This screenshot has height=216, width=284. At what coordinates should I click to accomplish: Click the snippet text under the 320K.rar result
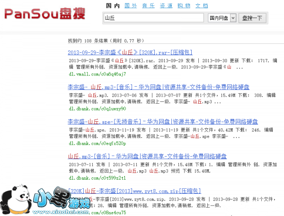point(173,64)
